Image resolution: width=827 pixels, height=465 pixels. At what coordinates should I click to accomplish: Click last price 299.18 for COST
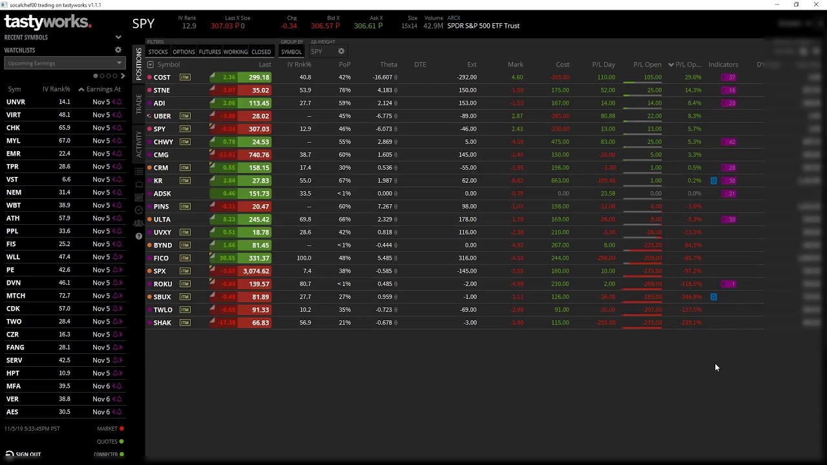click(x=255, y=77)
